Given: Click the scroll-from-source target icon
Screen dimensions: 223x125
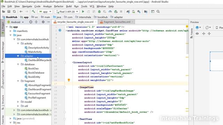Looking at the screenshot, I should click(x=31, y=22).
